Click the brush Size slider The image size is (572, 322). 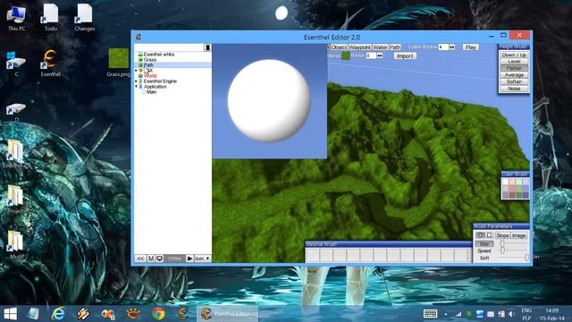pos(513,243)
